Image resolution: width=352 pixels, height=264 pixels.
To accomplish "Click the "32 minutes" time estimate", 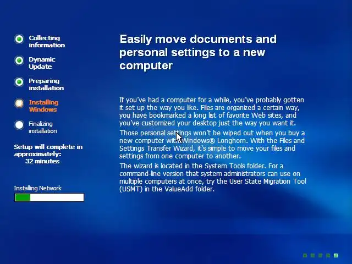I will tap(42, 161).
